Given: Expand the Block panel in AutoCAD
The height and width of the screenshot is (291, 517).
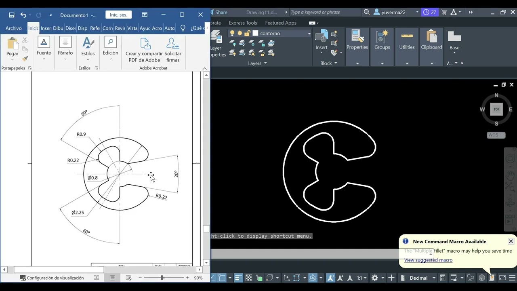Looking at the screenshot, I should click(328, 63).
